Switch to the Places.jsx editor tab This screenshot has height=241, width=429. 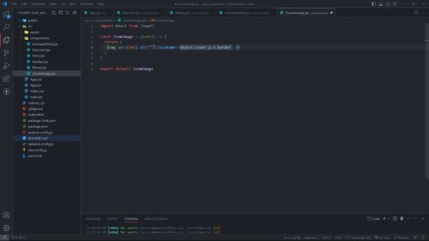(191, 13)
